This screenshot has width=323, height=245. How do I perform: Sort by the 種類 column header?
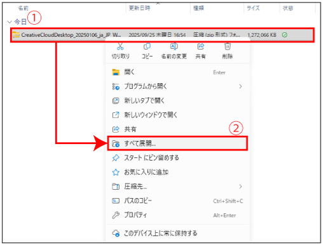pos(198,8)
